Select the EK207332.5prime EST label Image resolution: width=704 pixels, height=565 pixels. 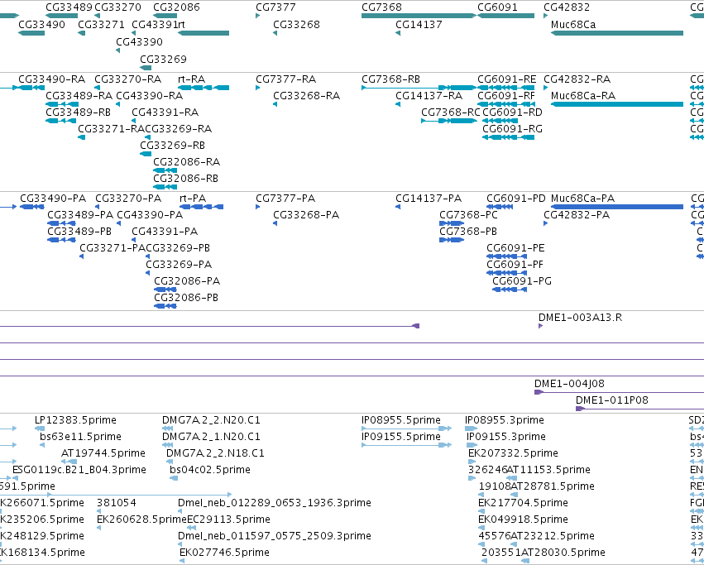coord(513,452)
